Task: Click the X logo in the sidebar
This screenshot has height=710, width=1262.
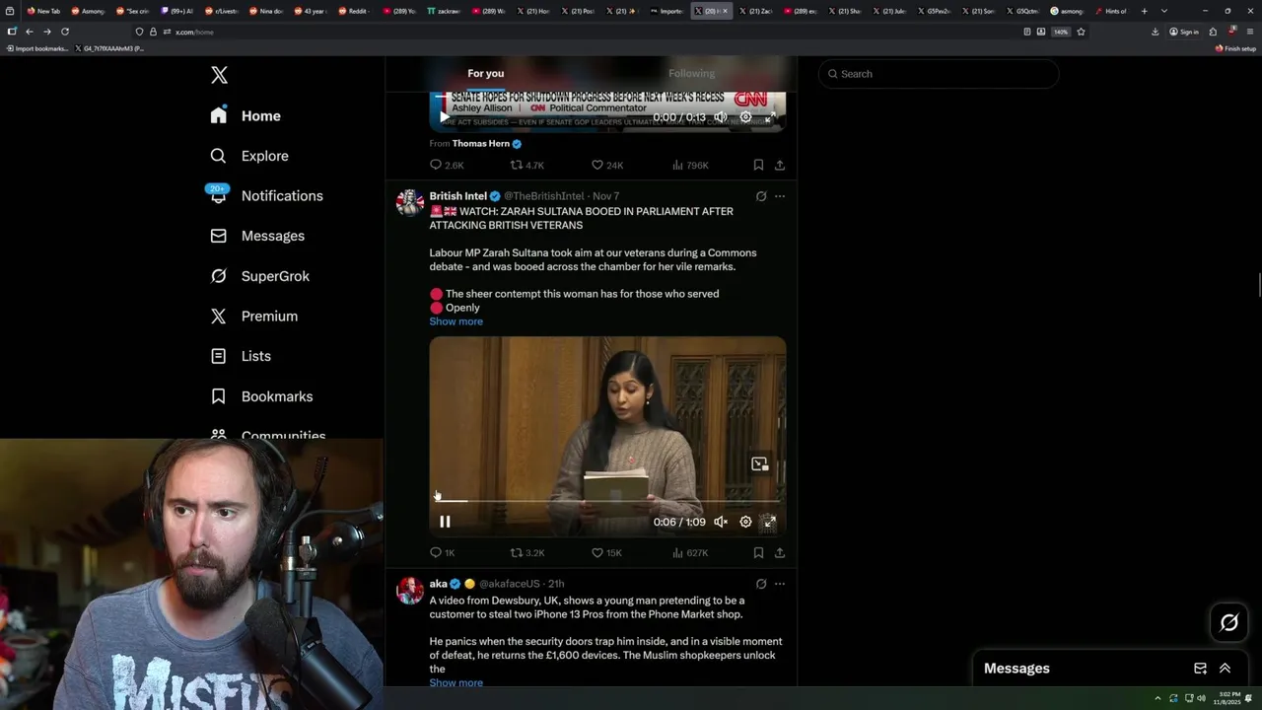Action: [219, 75]
